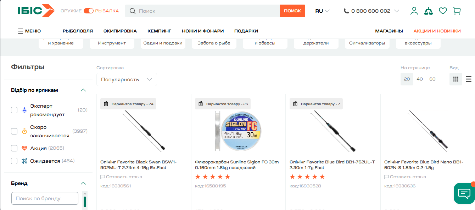Click the comment icon under Blue Bird Nano
Image resolution: width=475 pixels, height=210 pixels.
387,177
